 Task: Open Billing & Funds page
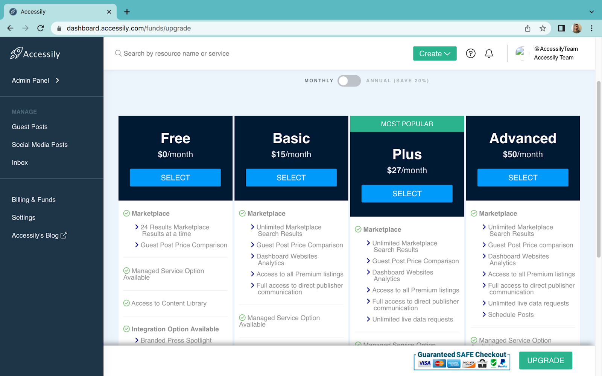coord(33,200)
